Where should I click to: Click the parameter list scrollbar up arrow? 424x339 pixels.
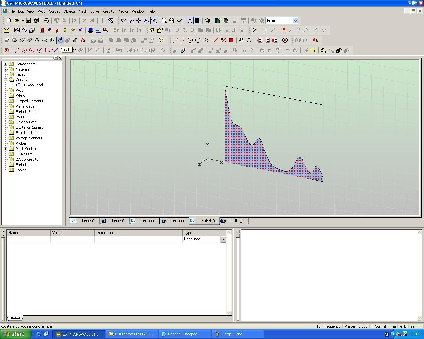pos(229,232)
